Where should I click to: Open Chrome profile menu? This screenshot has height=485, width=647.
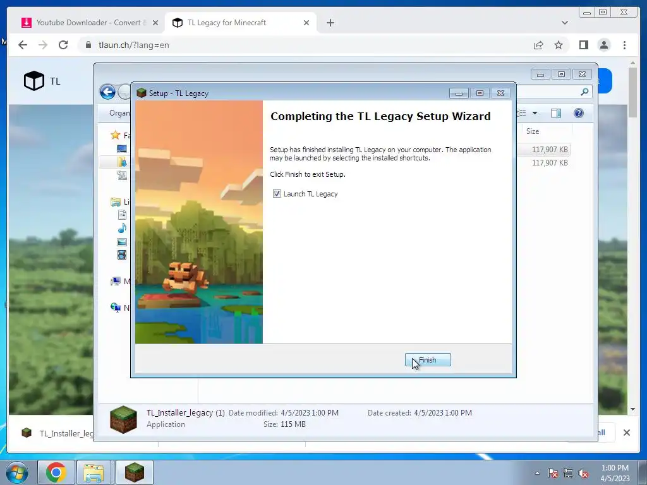point(604,45)
